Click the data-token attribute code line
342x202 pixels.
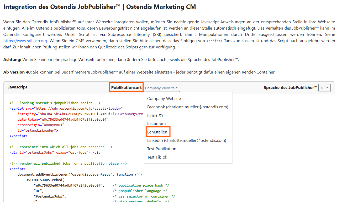(x=63, y=120)
